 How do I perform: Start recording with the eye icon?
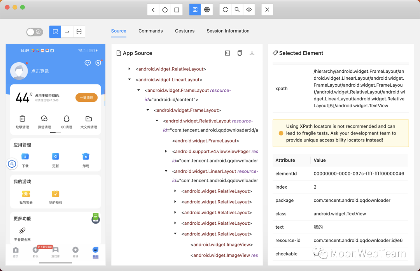click(249, 10)
